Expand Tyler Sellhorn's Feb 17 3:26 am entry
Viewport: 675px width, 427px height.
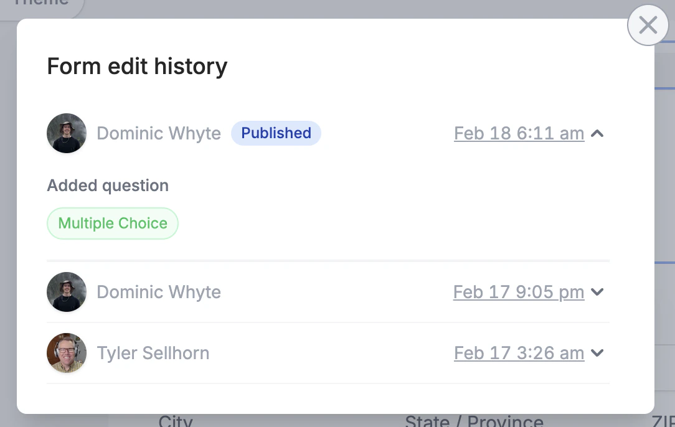click(x=597, y=353)
